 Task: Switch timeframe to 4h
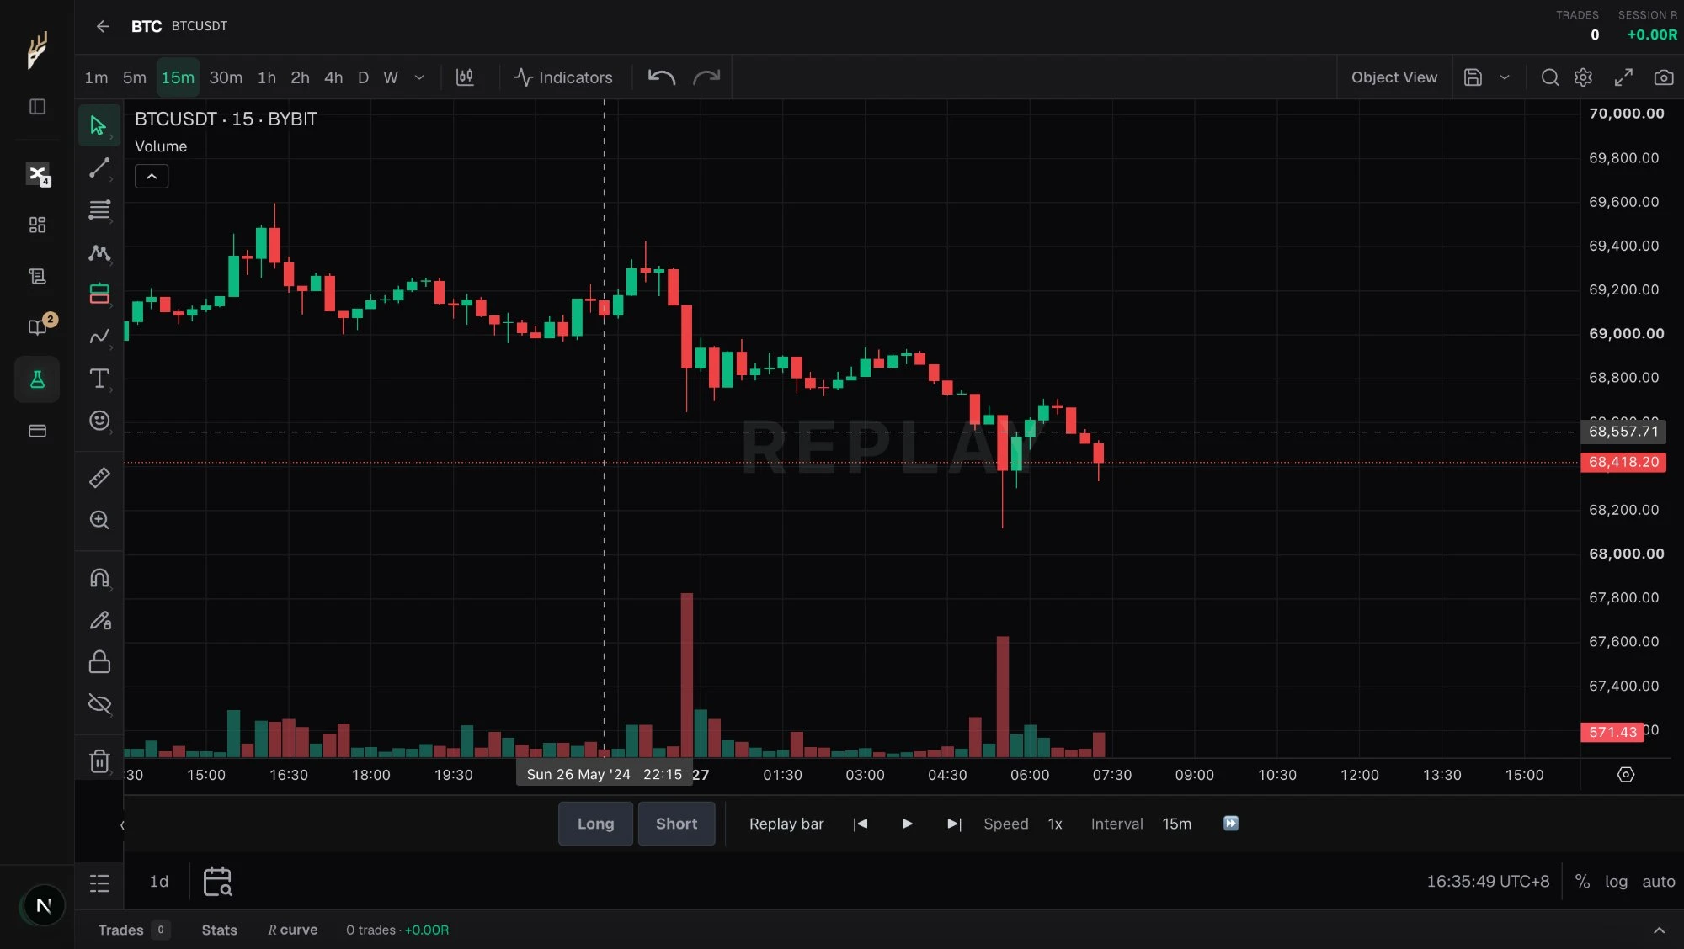[x=333, y=77]
